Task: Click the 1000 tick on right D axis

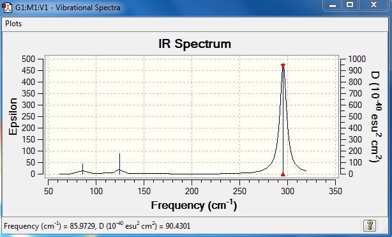Action: [357, 59]
